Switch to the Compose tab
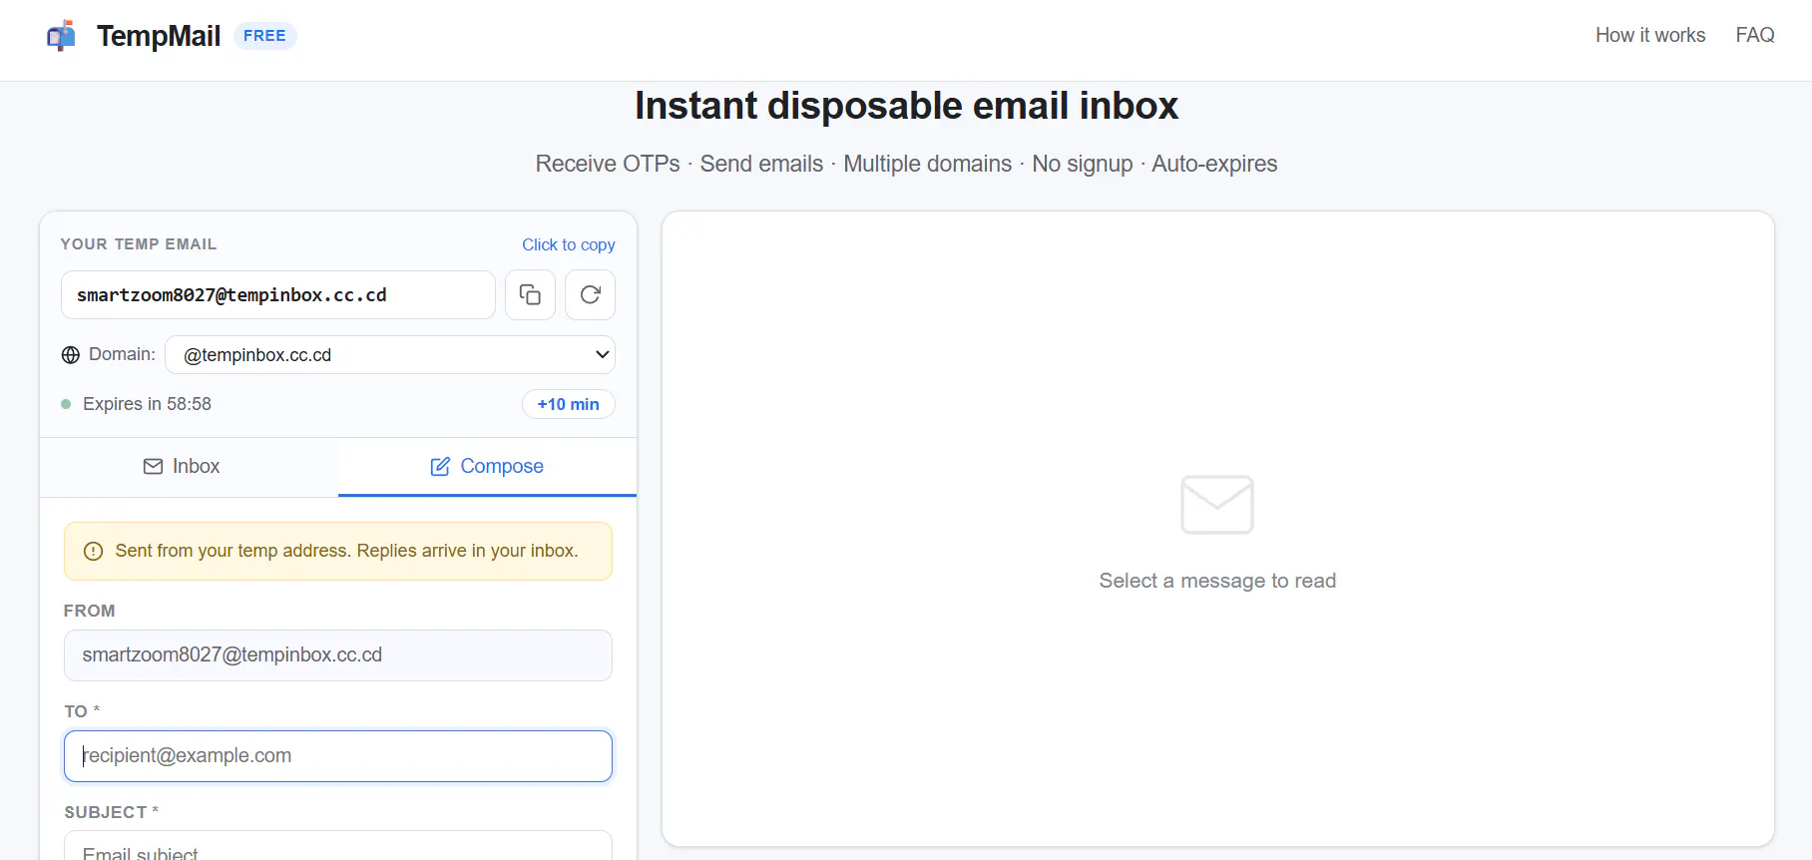The width and height of the screenshot is (1812, 860). 487,467
